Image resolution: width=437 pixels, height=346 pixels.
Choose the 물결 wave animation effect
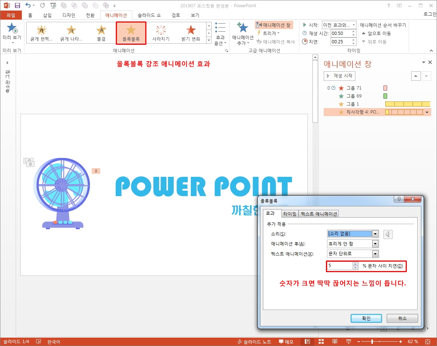[x=101, y=32]
